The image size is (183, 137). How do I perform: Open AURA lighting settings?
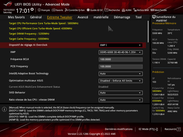point(126,10)
